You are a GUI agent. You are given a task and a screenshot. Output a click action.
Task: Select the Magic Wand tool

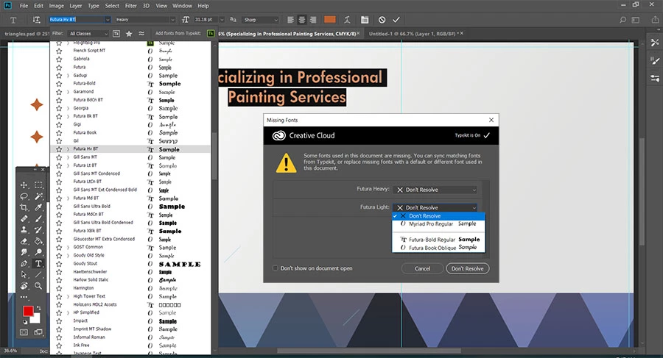point(38,196)
